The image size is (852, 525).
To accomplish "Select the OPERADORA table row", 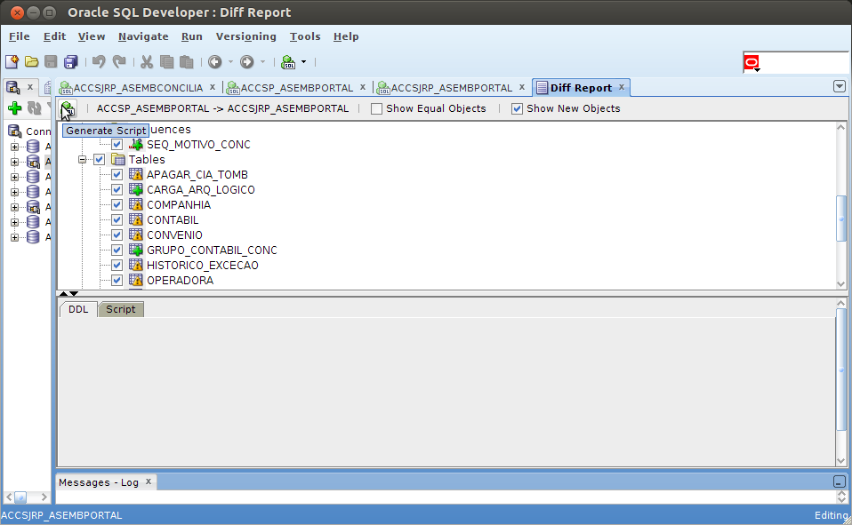I will [x=180, y=280].
